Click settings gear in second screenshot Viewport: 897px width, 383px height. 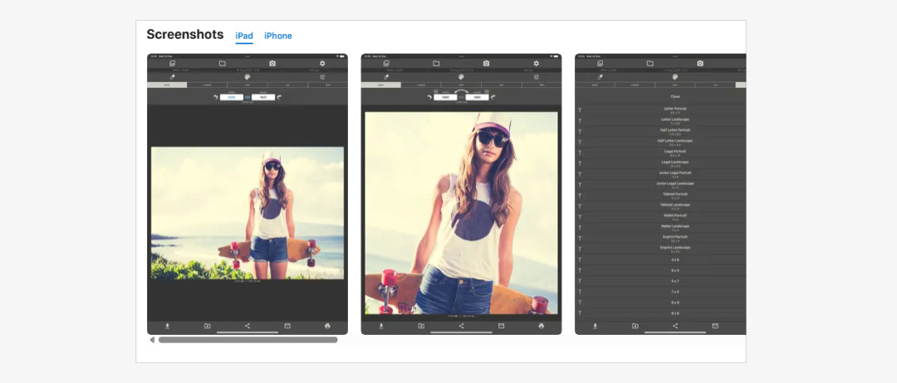(x=536, y=63)
